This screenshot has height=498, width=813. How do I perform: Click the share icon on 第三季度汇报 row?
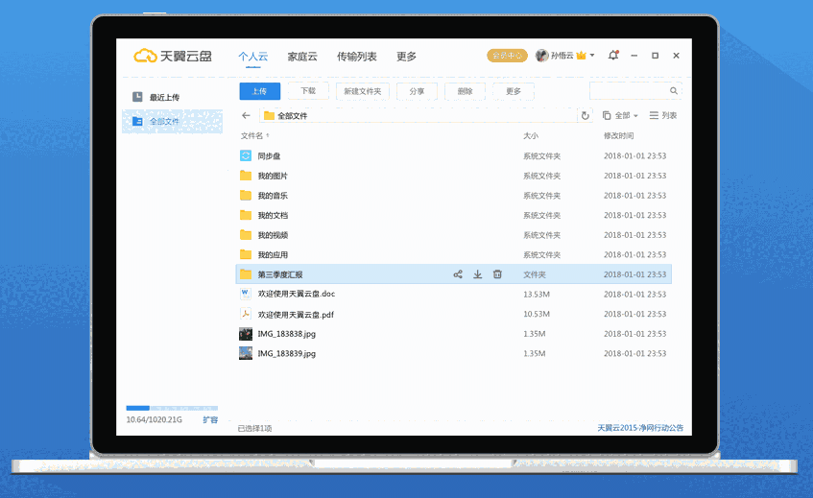coord(458,274)
